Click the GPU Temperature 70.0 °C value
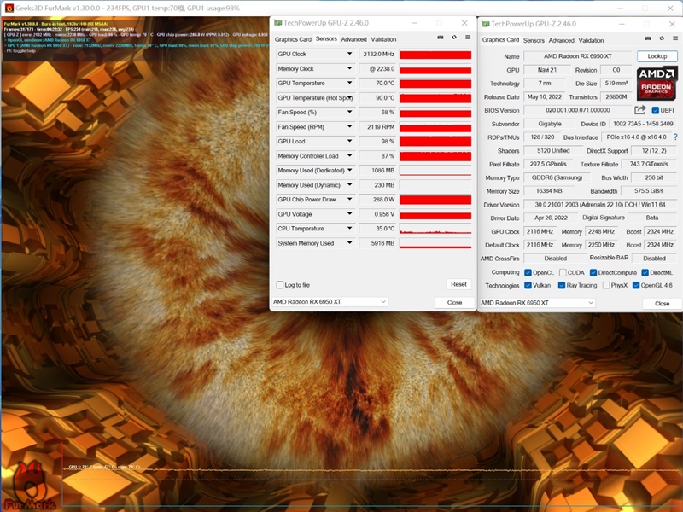 (377, 83)
